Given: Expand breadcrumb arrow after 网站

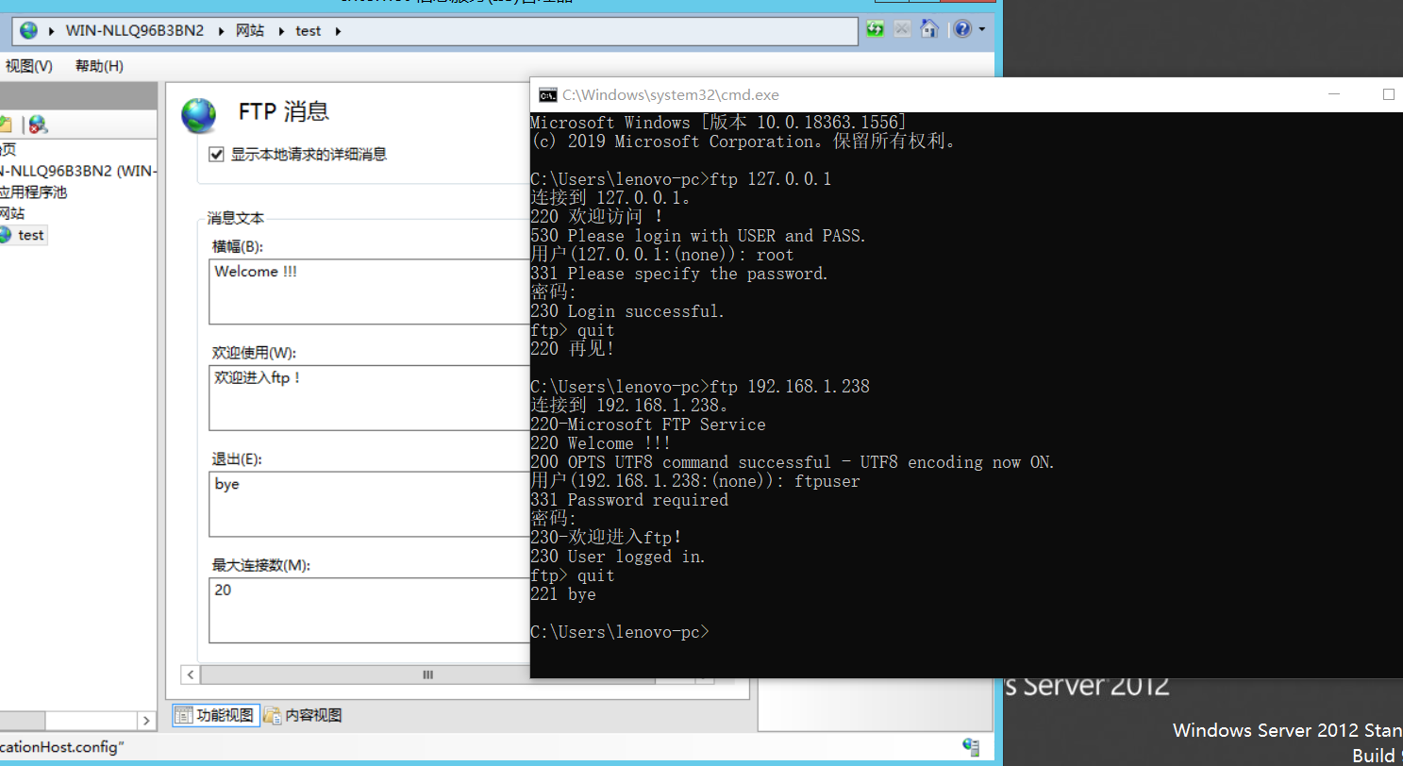Looking at the screenshot, I should pos(280,30).
